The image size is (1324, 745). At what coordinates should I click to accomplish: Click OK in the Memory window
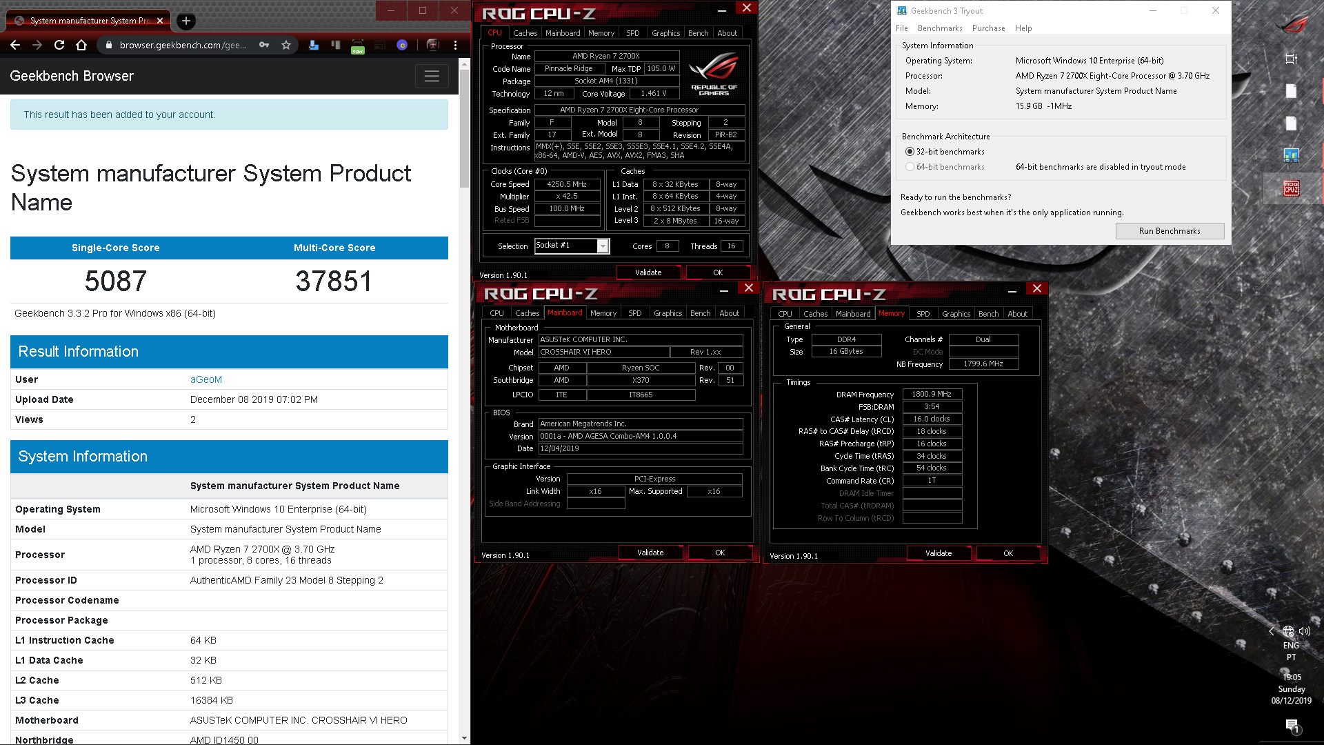pyautogui.click(x=1008, y=553)
